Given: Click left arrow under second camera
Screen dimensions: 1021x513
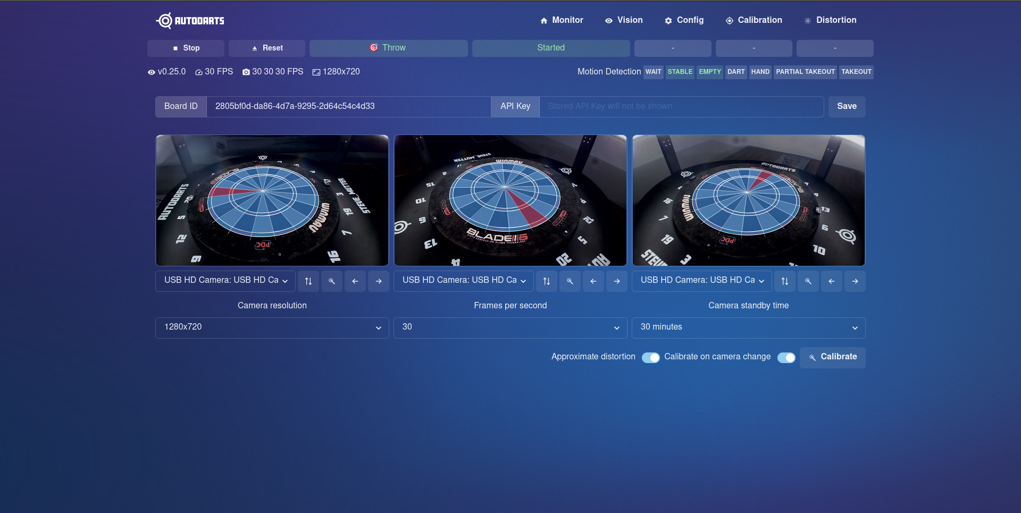Looking at the screenshot, I should click(593, 281).
